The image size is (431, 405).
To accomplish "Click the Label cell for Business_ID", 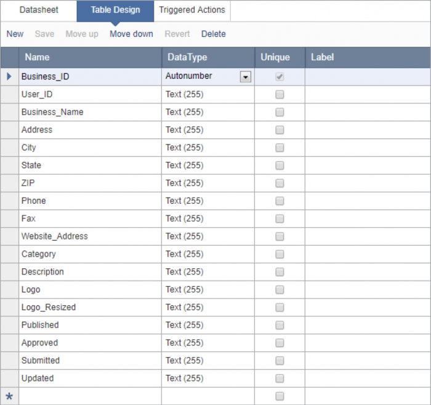I will pos(367,77).
